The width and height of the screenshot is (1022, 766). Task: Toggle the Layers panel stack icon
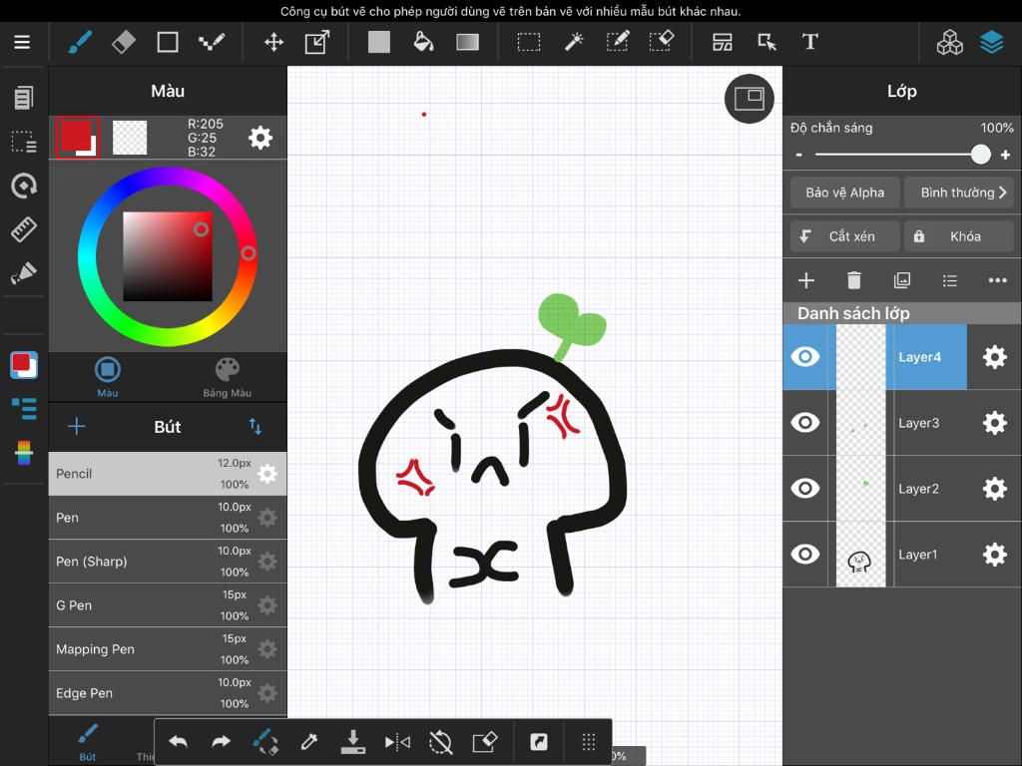[991, 42]
